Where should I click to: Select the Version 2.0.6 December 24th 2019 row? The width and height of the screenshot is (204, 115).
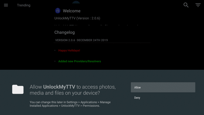[x=102, y=40]
